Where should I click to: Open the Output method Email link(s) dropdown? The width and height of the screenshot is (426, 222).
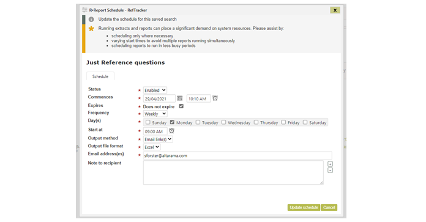[x=158, y=139]
